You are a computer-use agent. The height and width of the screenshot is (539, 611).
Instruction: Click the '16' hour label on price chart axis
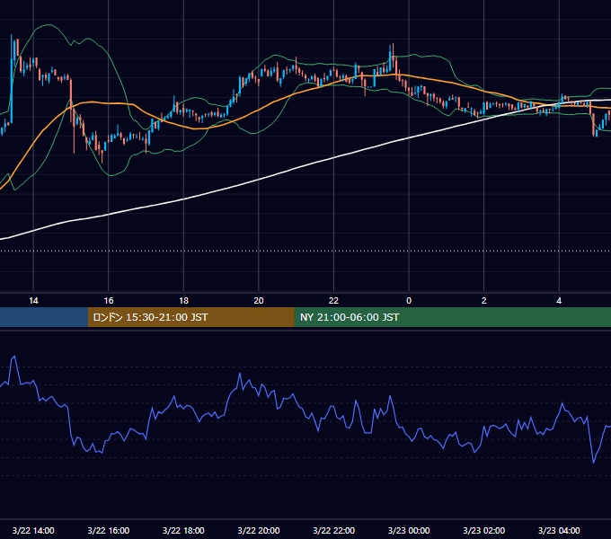(x=109, y=301)
